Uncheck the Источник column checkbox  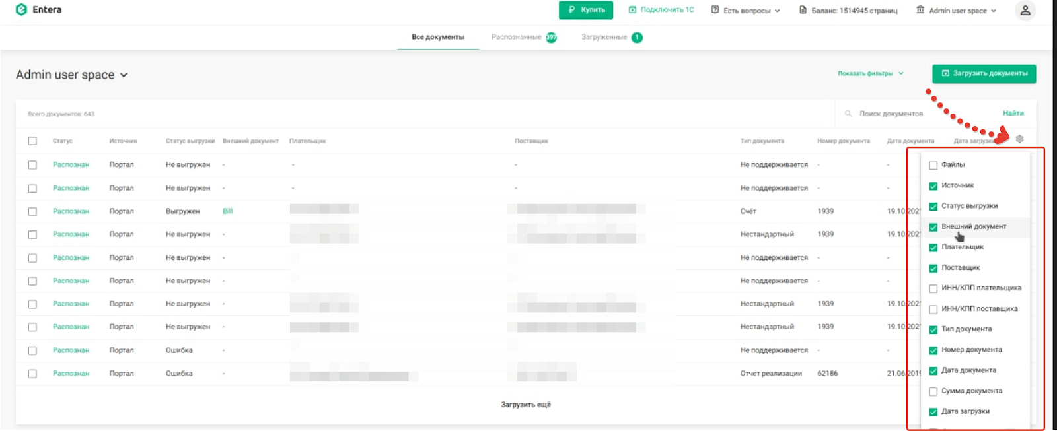(933, 186)
